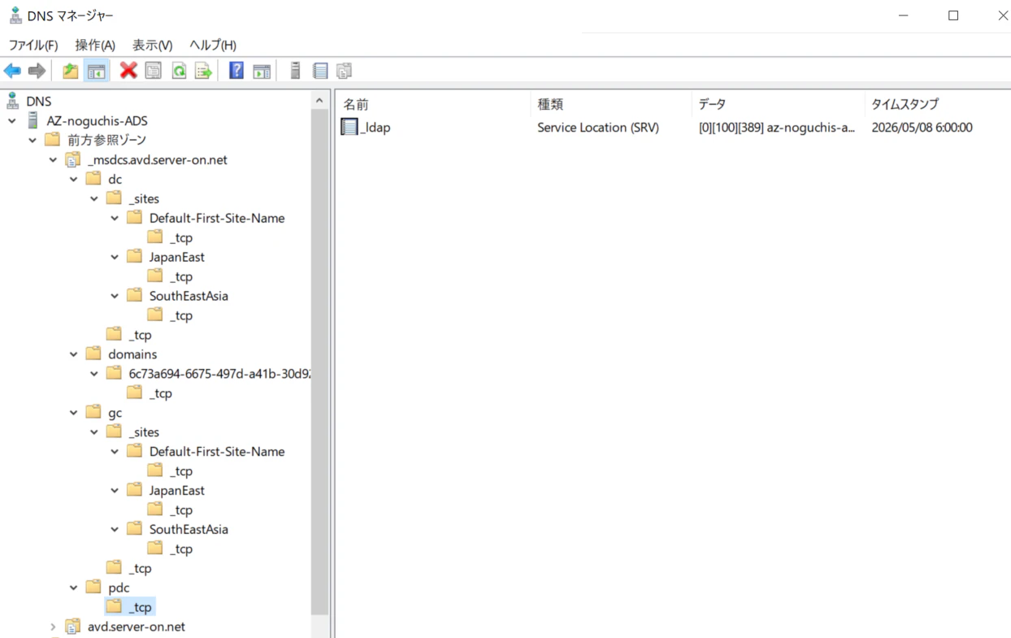Viewport: 1011px width, 638px height.
Task: Collapse the 前方参照ゾーン node
Action: [x=33, y=140]
